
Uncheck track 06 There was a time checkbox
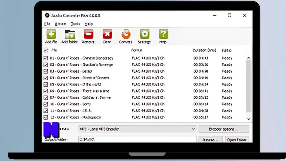pyautogui.click(x=46, y=91)
